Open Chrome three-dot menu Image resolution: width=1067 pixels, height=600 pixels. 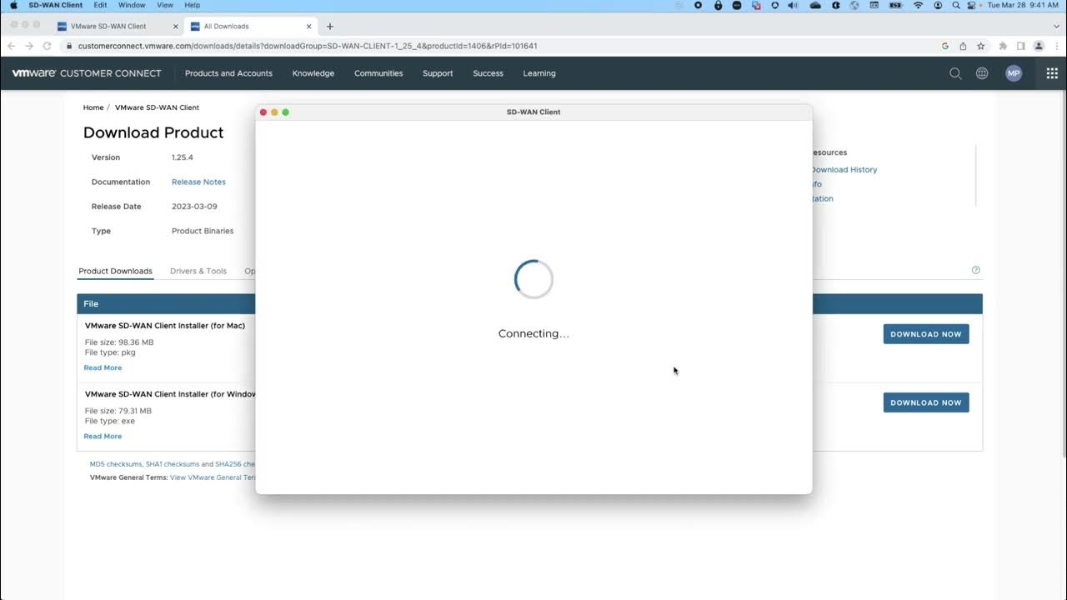click(x=1056, y=46)
